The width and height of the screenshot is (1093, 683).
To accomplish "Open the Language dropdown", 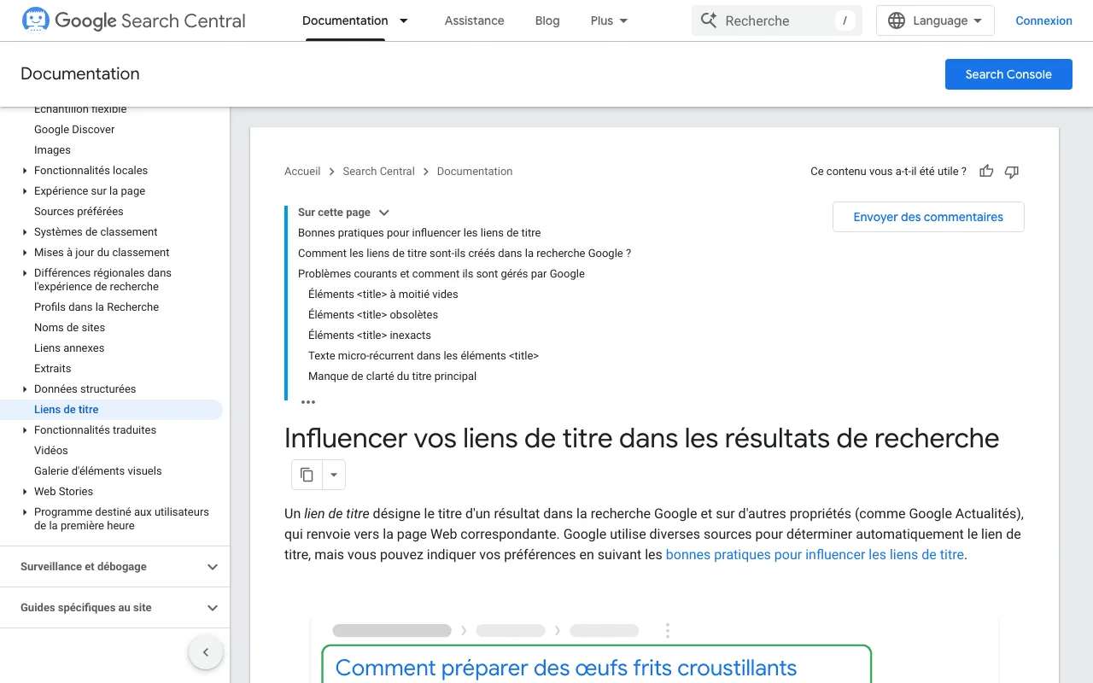I will click(935, 20).
